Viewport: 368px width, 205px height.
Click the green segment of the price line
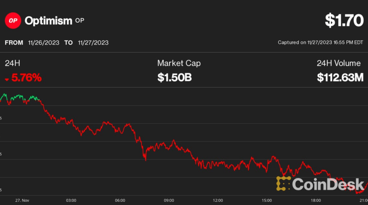click(x=18, y=97)
